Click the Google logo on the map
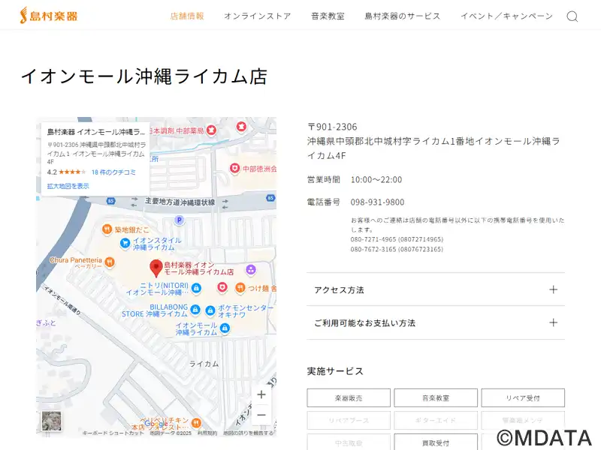Viewport: 601px width, 450px height. [156, 424]
